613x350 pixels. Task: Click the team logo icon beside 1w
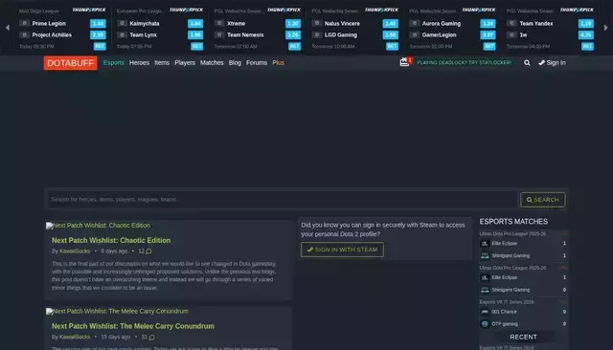(511, 34)
